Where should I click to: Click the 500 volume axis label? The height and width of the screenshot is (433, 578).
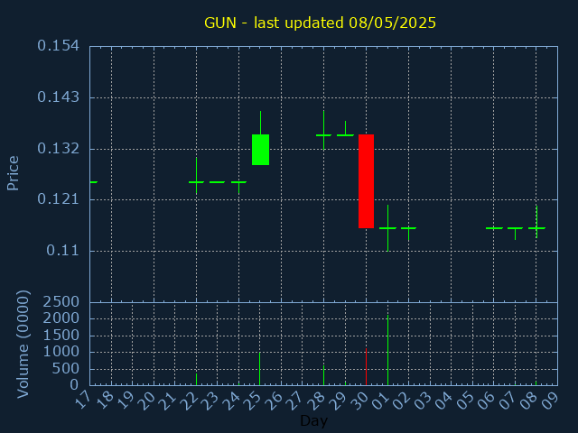[x=66, y=369]
